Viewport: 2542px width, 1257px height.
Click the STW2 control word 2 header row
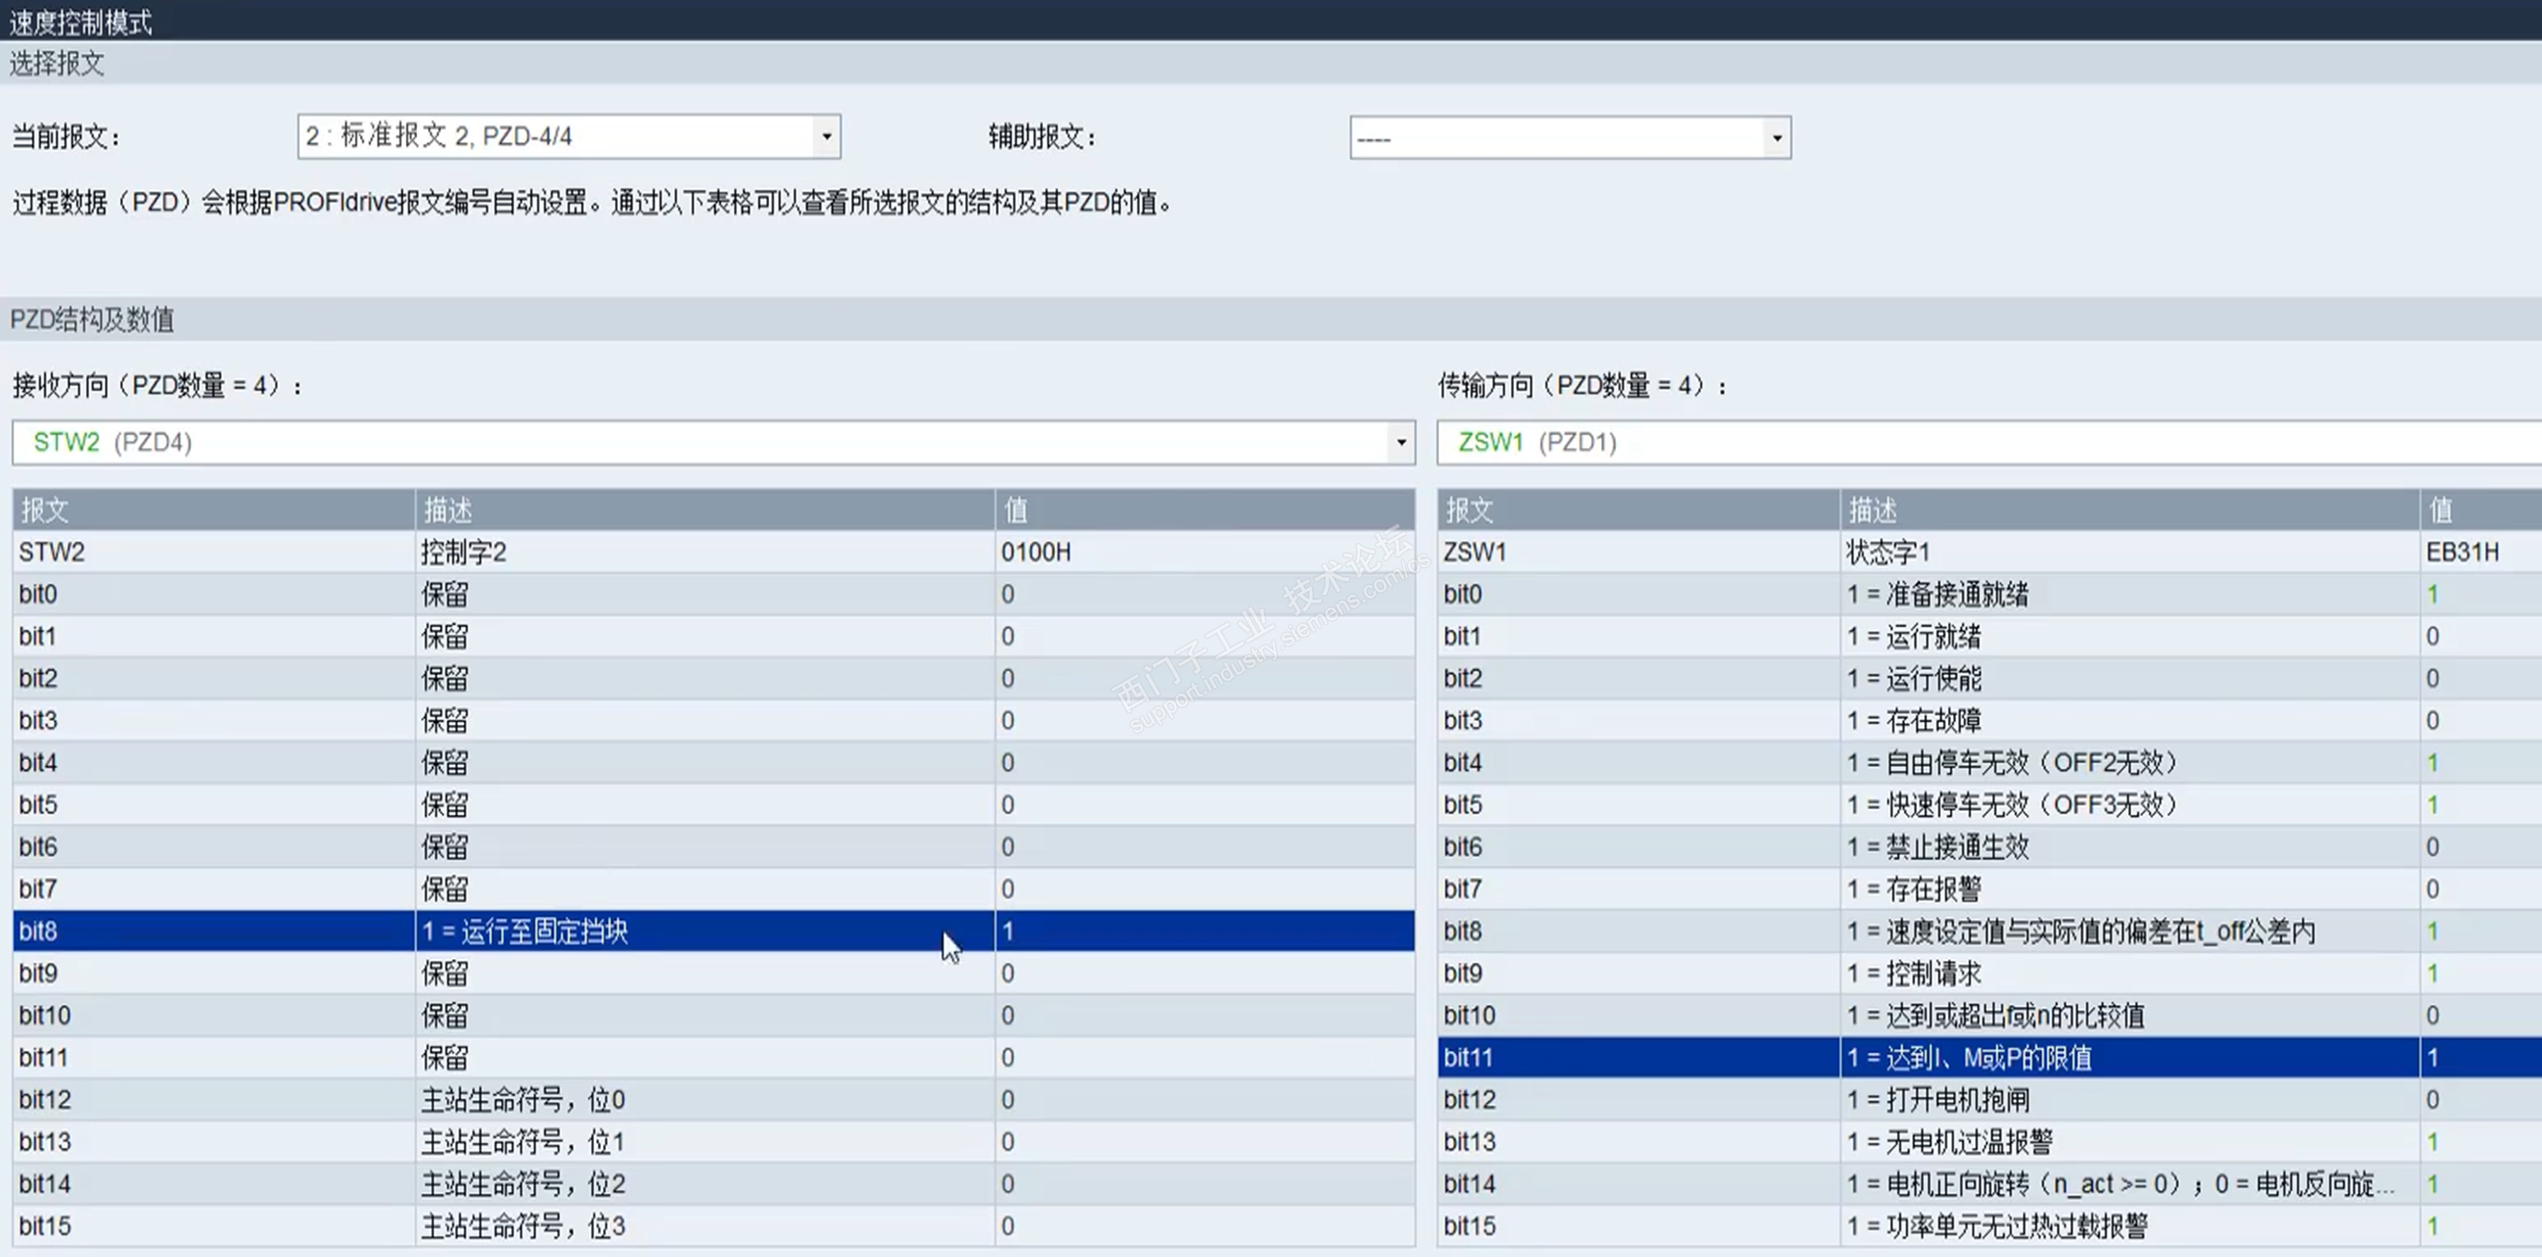464,552
